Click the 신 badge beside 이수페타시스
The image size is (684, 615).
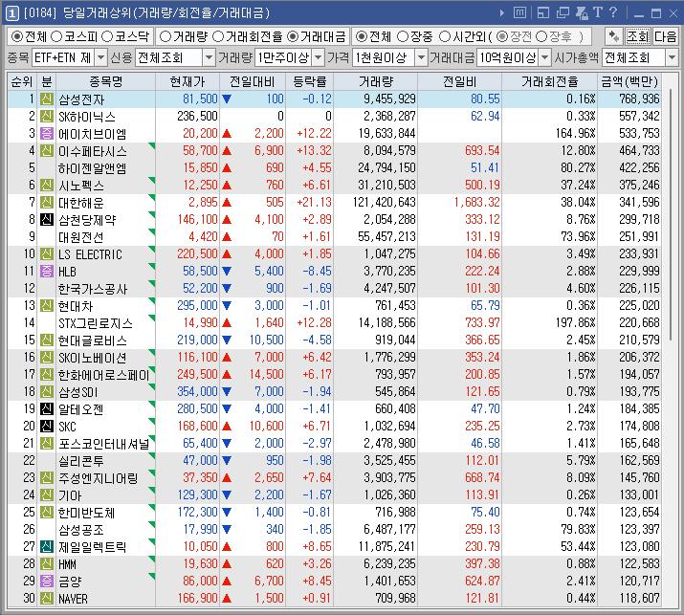pos(47,150)
